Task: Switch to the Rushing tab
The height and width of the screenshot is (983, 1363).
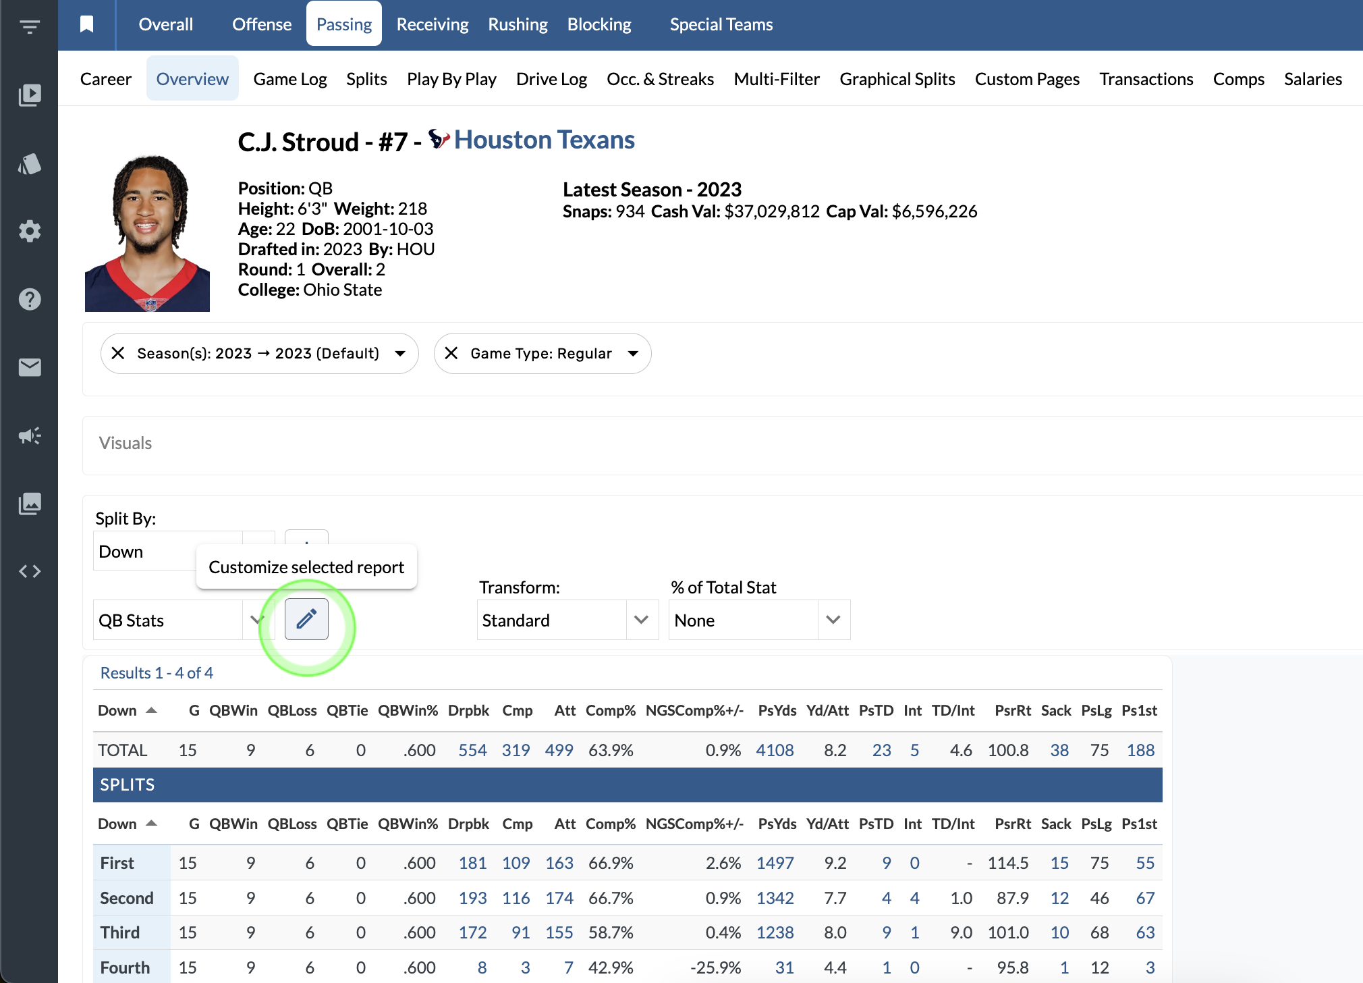Action: (518, 24)
